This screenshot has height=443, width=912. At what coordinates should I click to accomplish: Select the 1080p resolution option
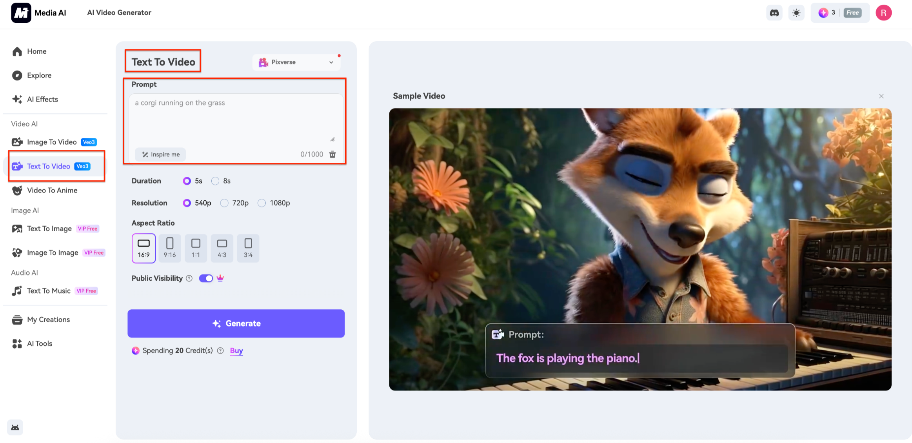pyautogui.click(x=262, y=203)
